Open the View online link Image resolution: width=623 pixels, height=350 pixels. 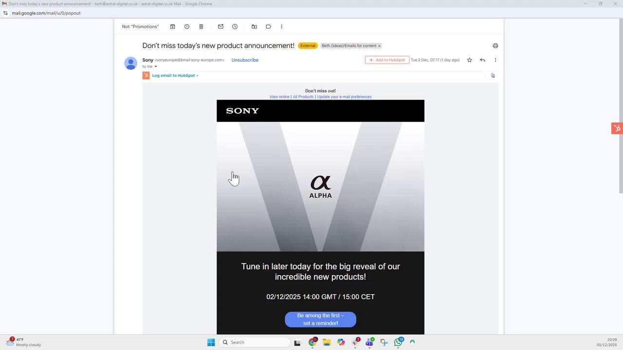coord(279,97)
